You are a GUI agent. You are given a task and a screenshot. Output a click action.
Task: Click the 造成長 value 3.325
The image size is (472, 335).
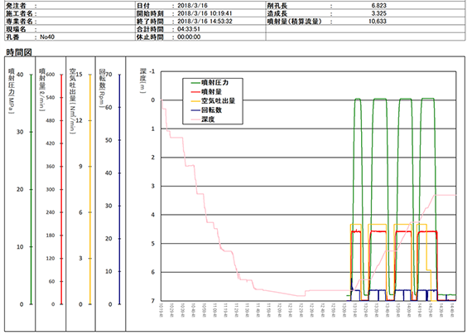point(378,13)
